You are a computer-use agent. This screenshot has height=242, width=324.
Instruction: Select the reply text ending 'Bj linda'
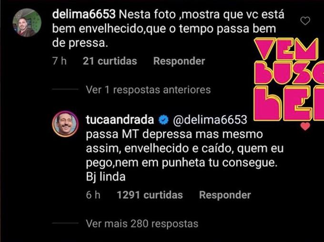coord(185,155)
